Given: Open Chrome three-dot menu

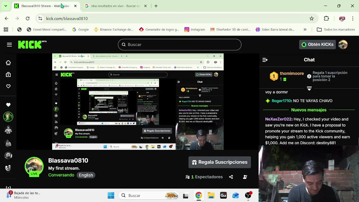Looking at the screenshot, I should click(353, 19).
